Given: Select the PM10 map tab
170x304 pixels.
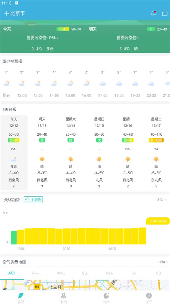Looking at the screenshot, I should [x=61, y=273].
